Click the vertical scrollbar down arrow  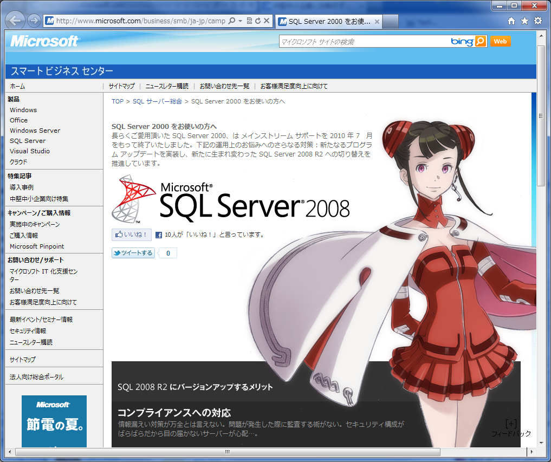pos(541,444)
